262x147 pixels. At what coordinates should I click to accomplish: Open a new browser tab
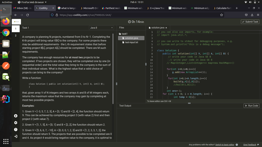237,8
